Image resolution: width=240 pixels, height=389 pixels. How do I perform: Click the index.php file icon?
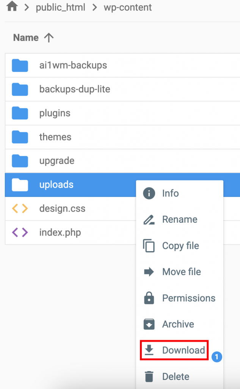(20, 232)
